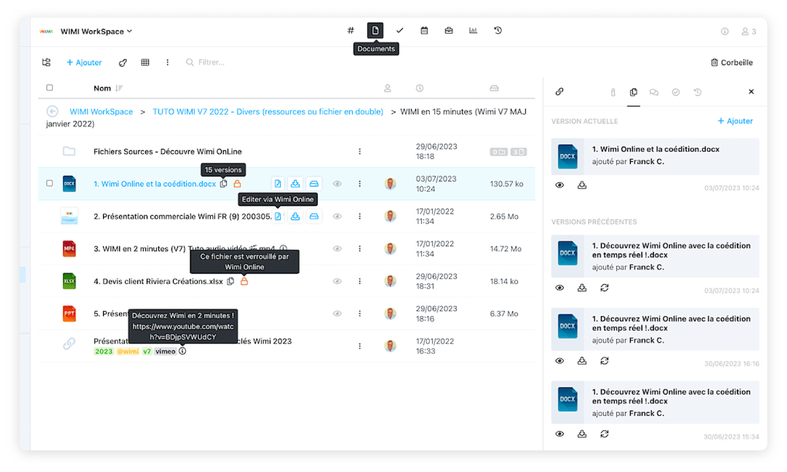Open options menu for Wimi 2023 link row

(359, 346)
